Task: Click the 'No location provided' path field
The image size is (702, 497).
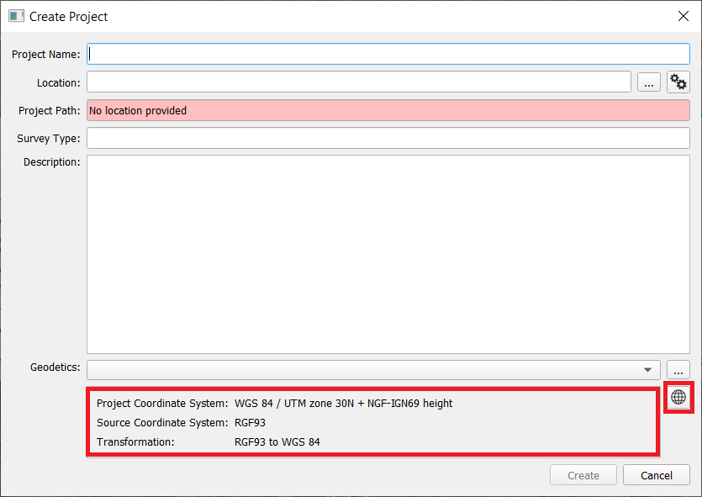Action: coord(388,110)
